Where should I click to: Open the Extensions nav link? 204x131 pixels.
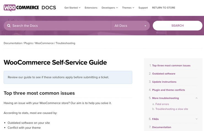coord(91,8)
